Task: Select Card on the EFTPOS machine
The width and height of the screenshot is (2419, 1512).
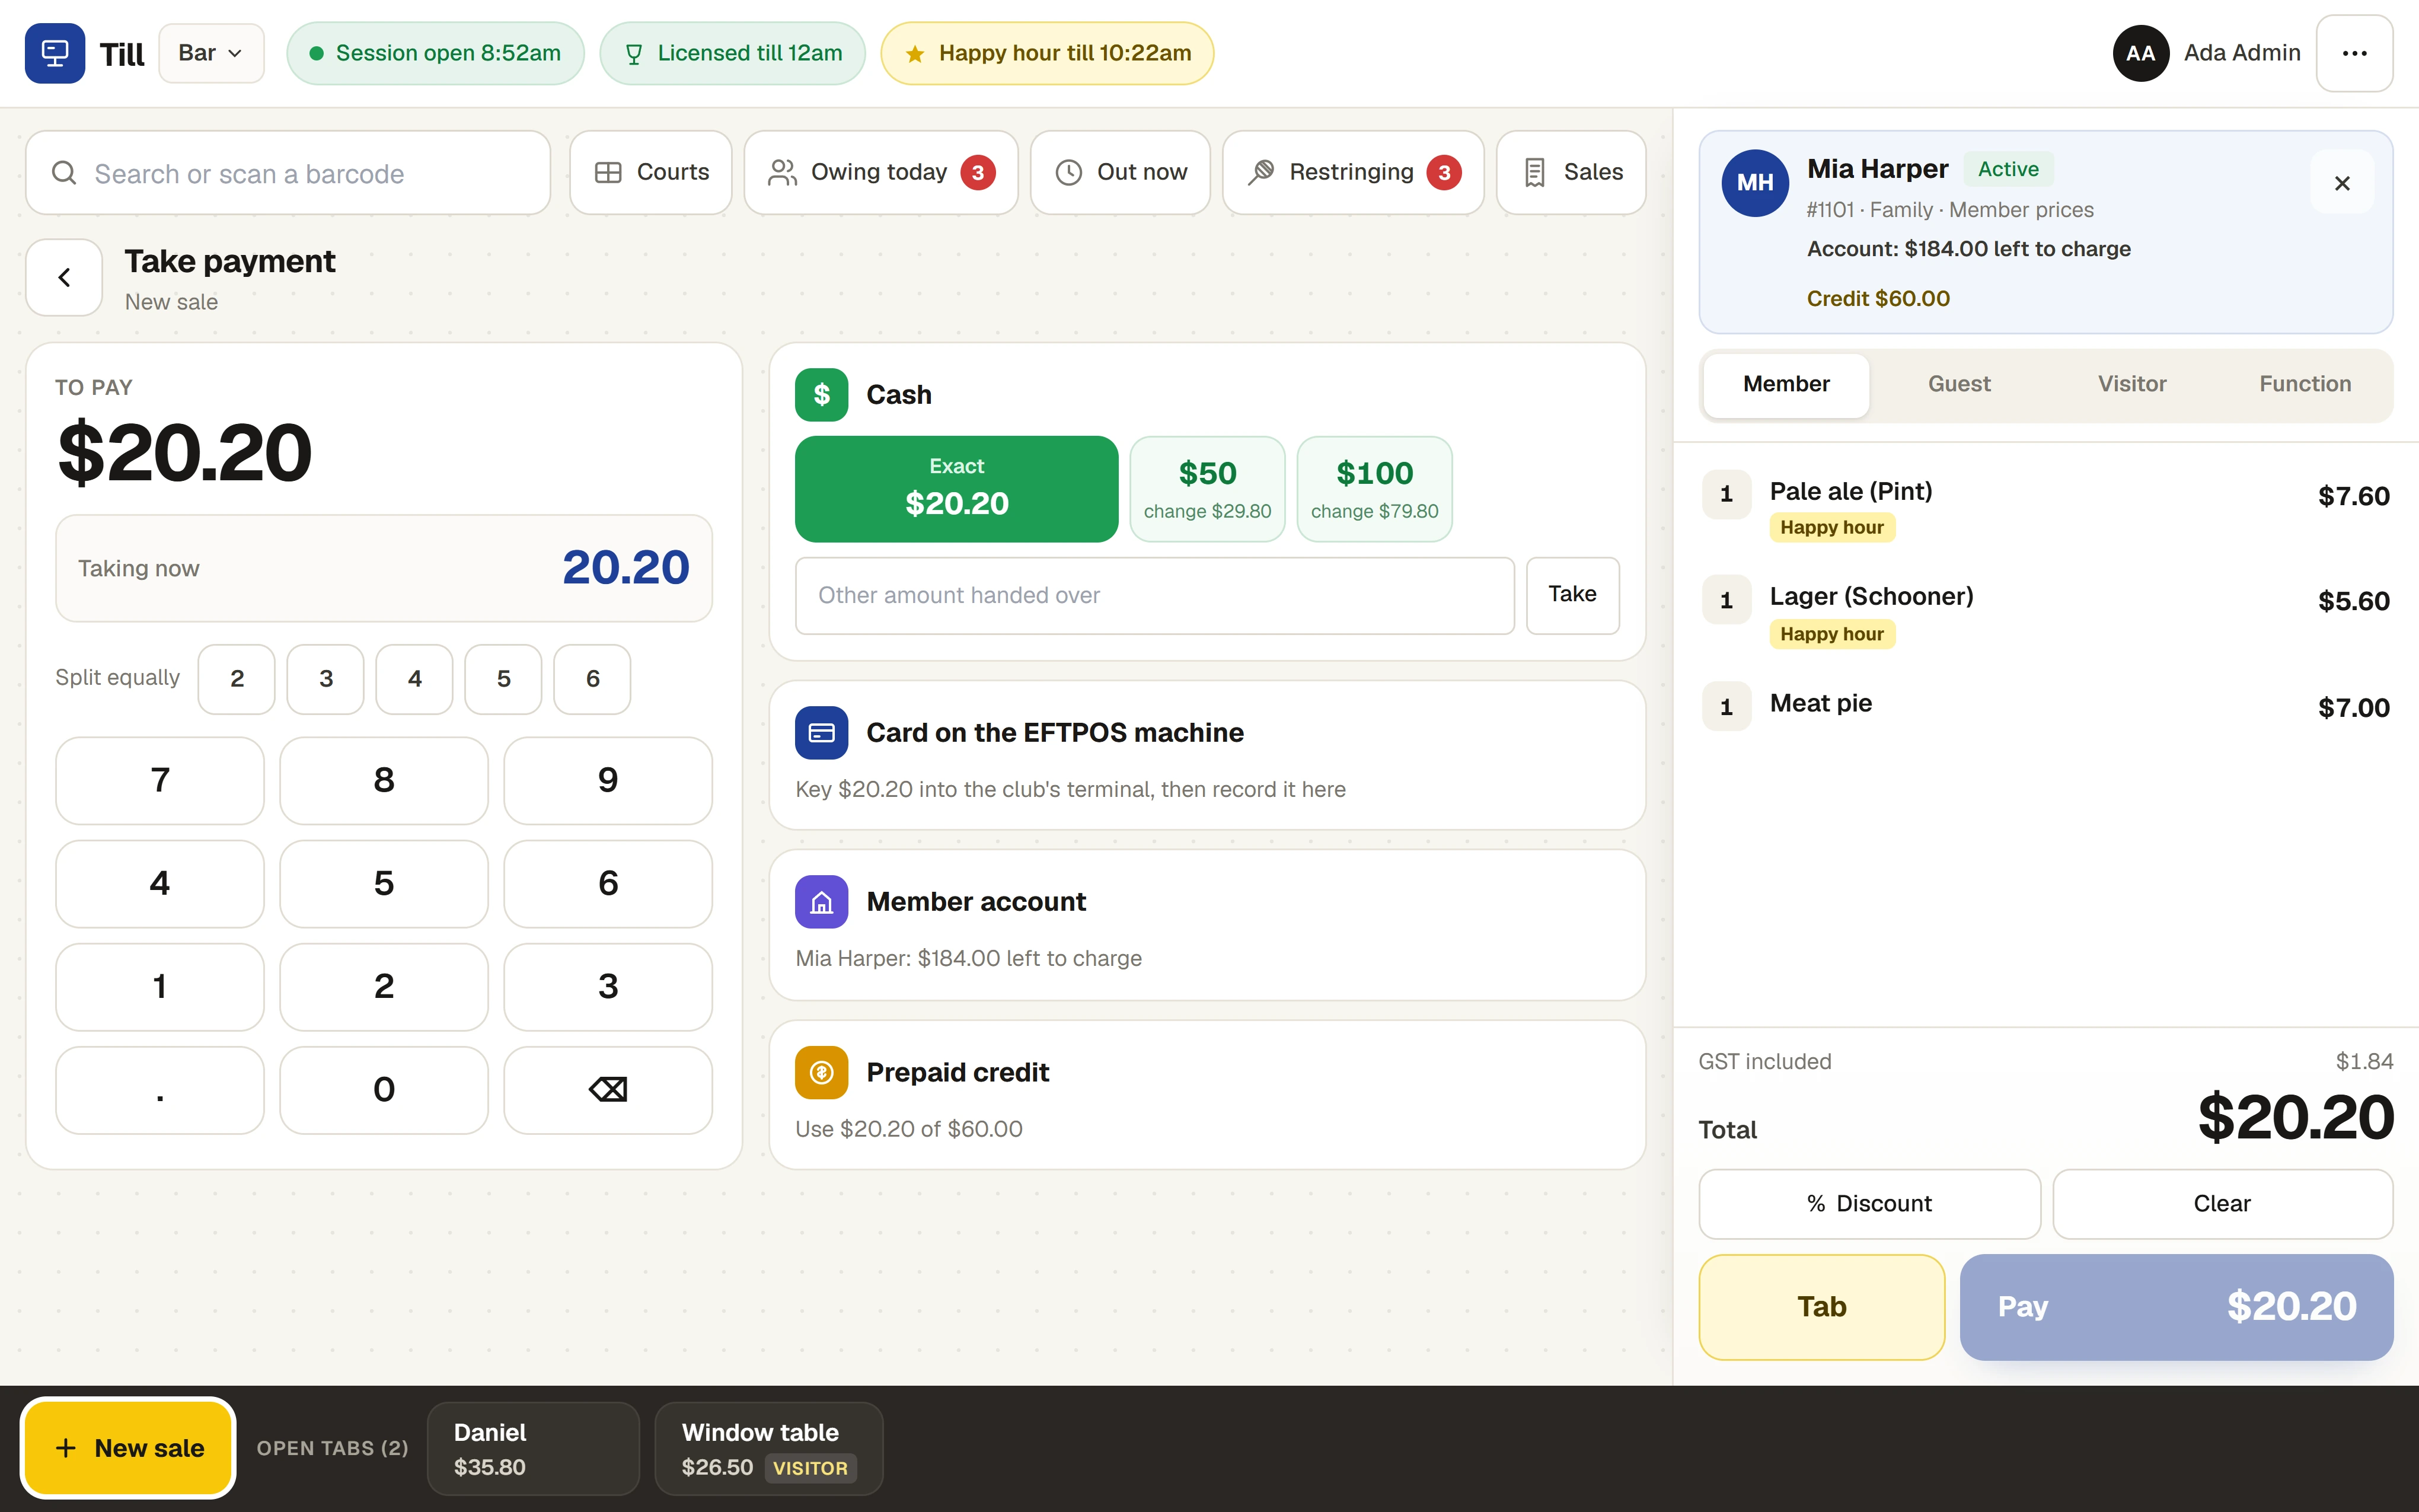Action: tap(1208, 756)
